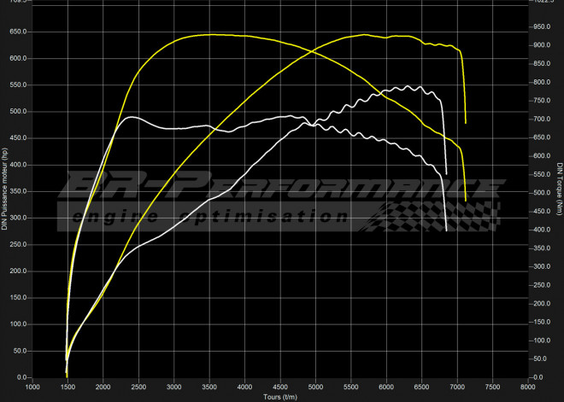Viewport: 564px width, 402px height.
Task: Click the 500.0 label on the right axis
Action: (x=542, y=193)
